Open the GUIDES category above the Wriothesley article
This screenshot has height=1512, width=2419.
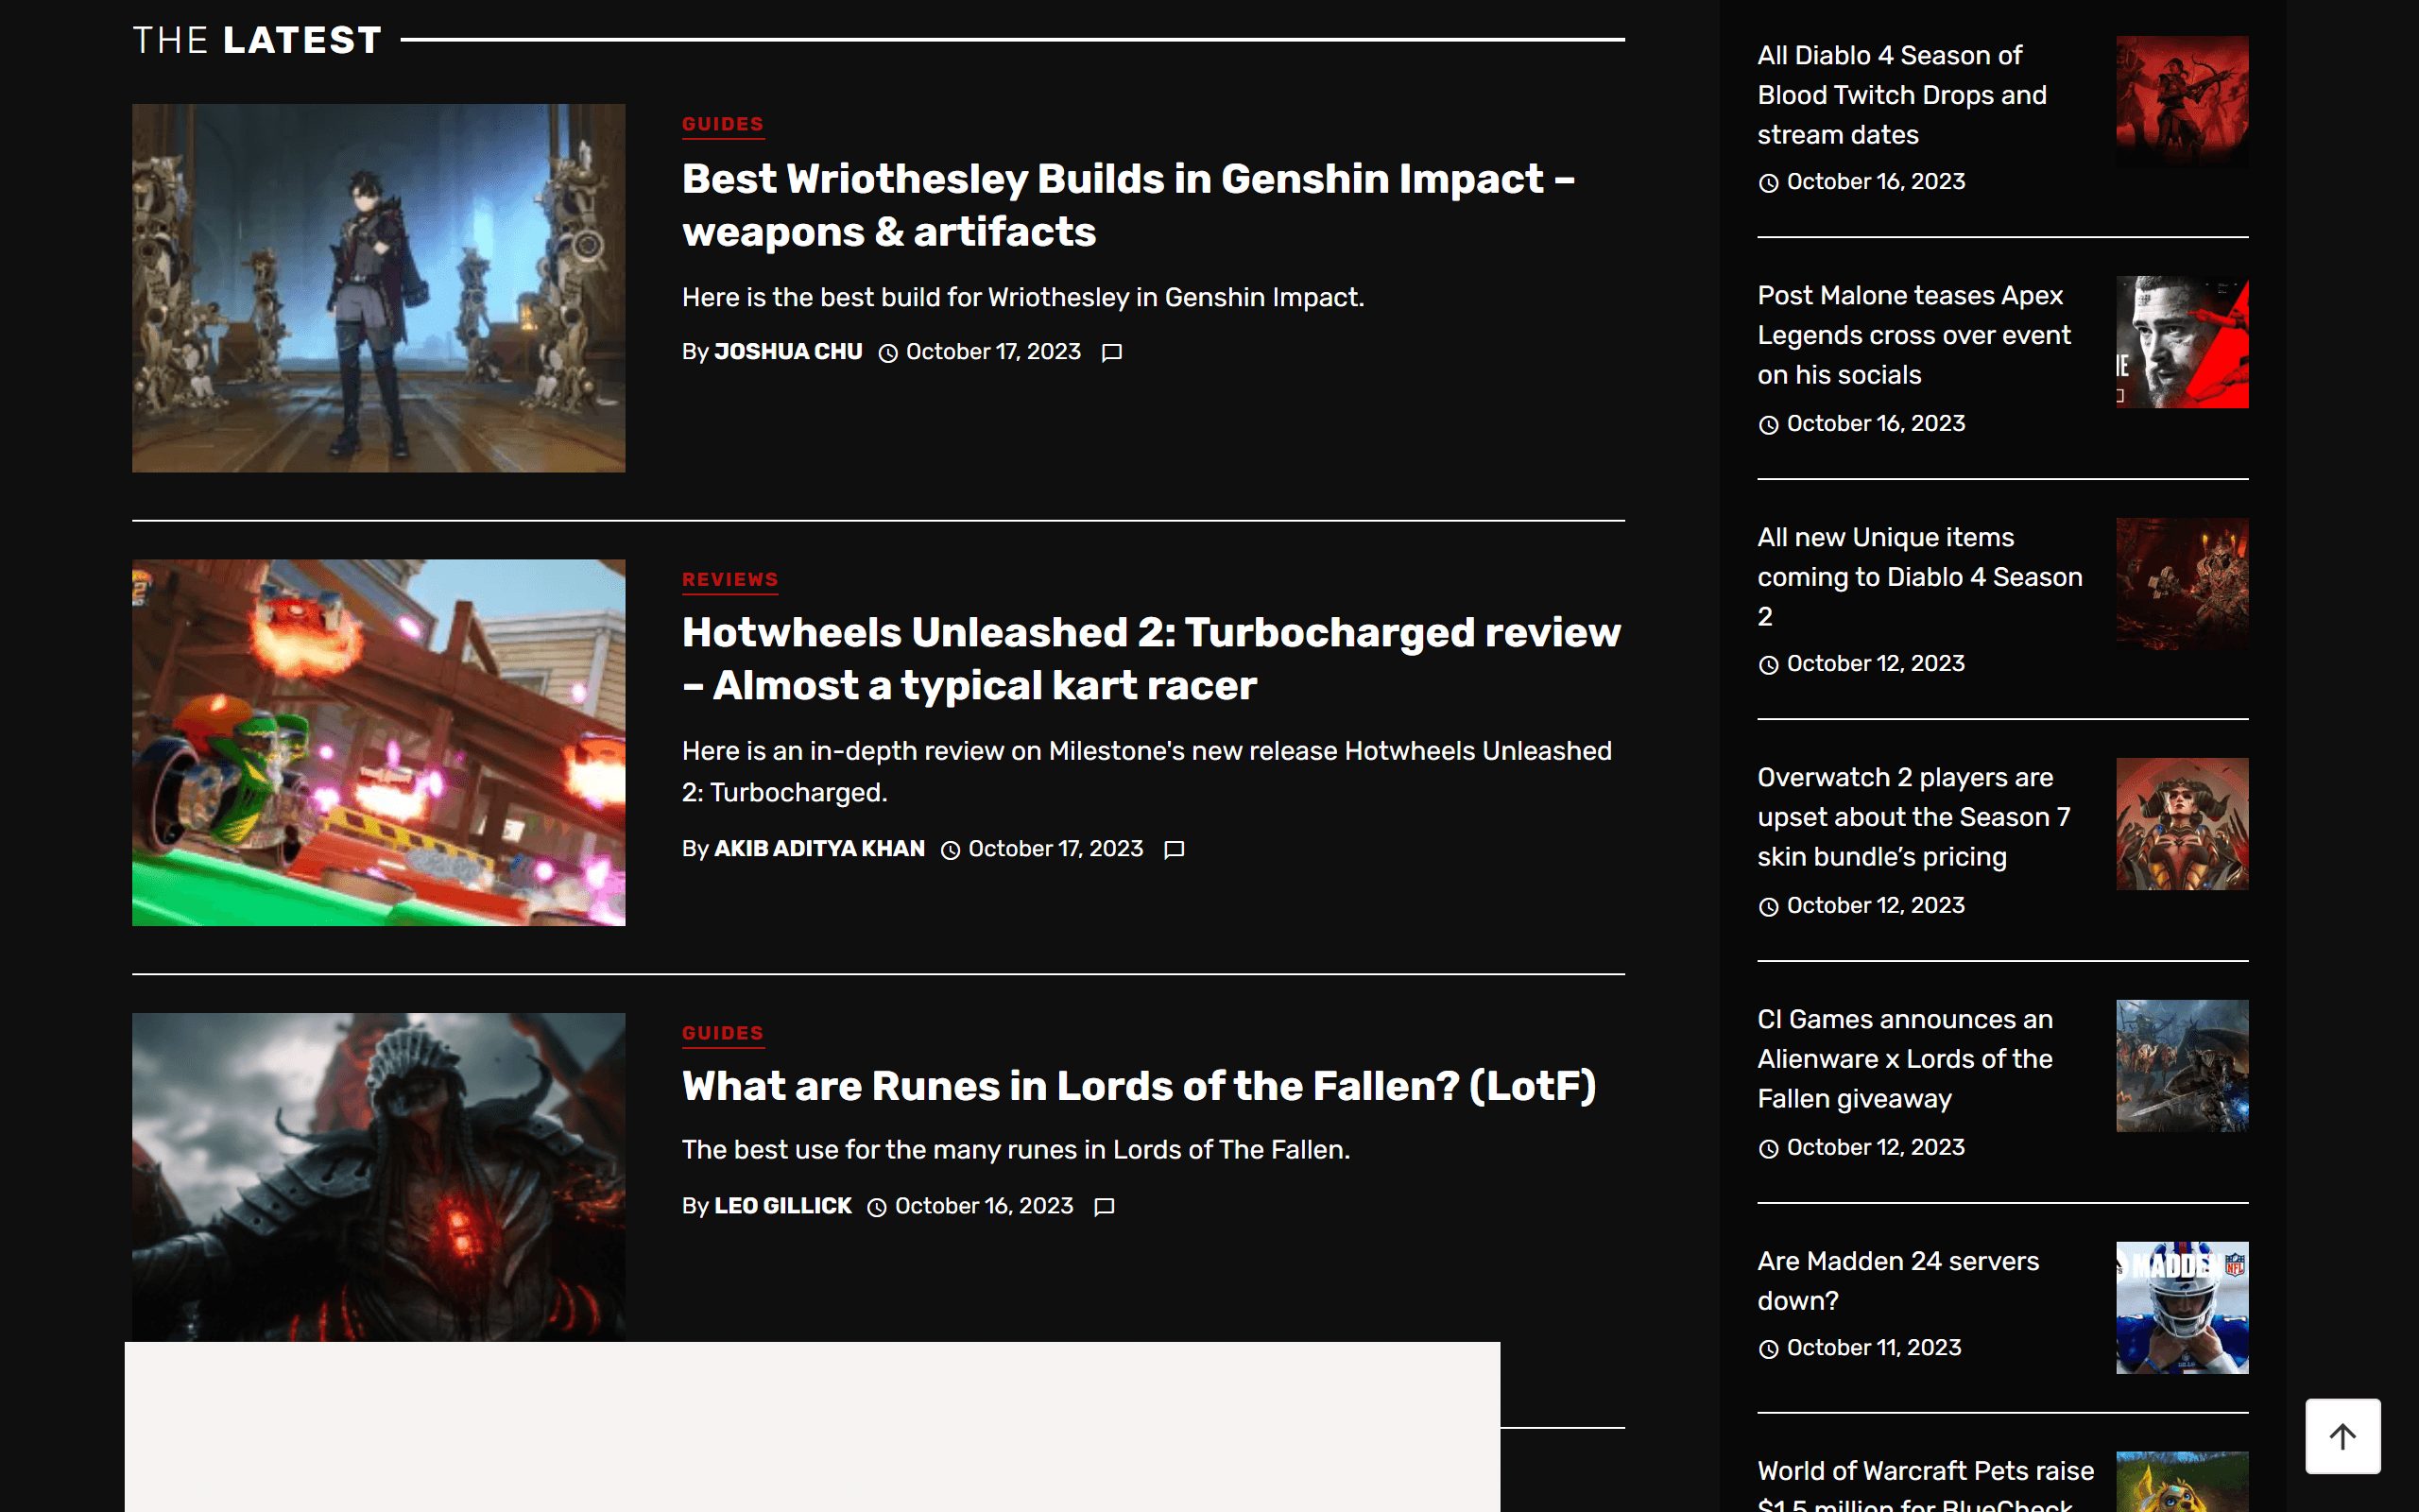pyautogui.click(x=723, y=124)
